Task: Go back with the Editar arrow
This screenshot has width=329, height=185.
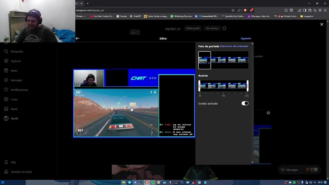Action: pyautogui.click(x=78, y=38)
